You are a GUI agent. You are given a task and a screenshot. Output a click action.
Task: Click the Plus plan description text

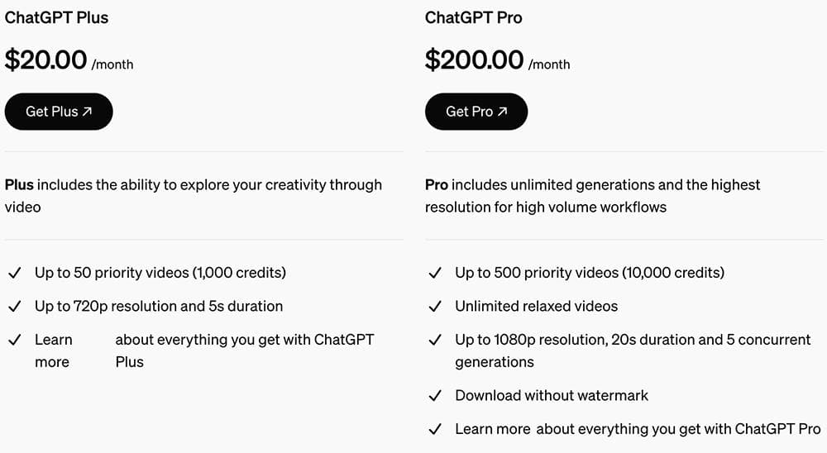194,196
